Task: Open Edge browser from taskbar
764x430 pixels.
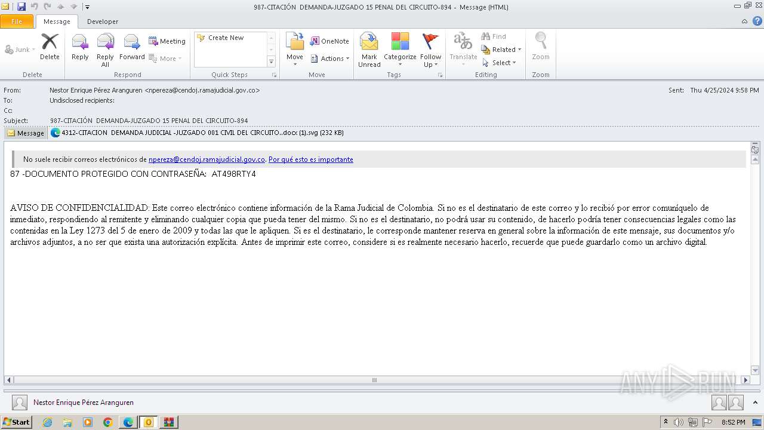Action: tap(128, 422)
